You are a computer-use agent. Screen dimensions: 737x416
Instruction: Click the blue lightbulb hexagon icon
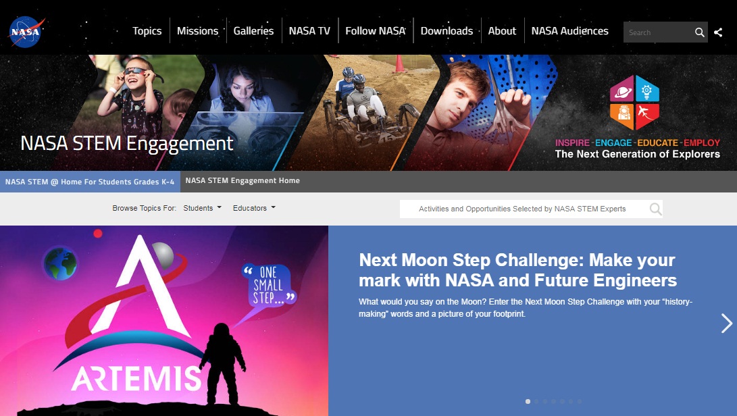pos(647,90)
